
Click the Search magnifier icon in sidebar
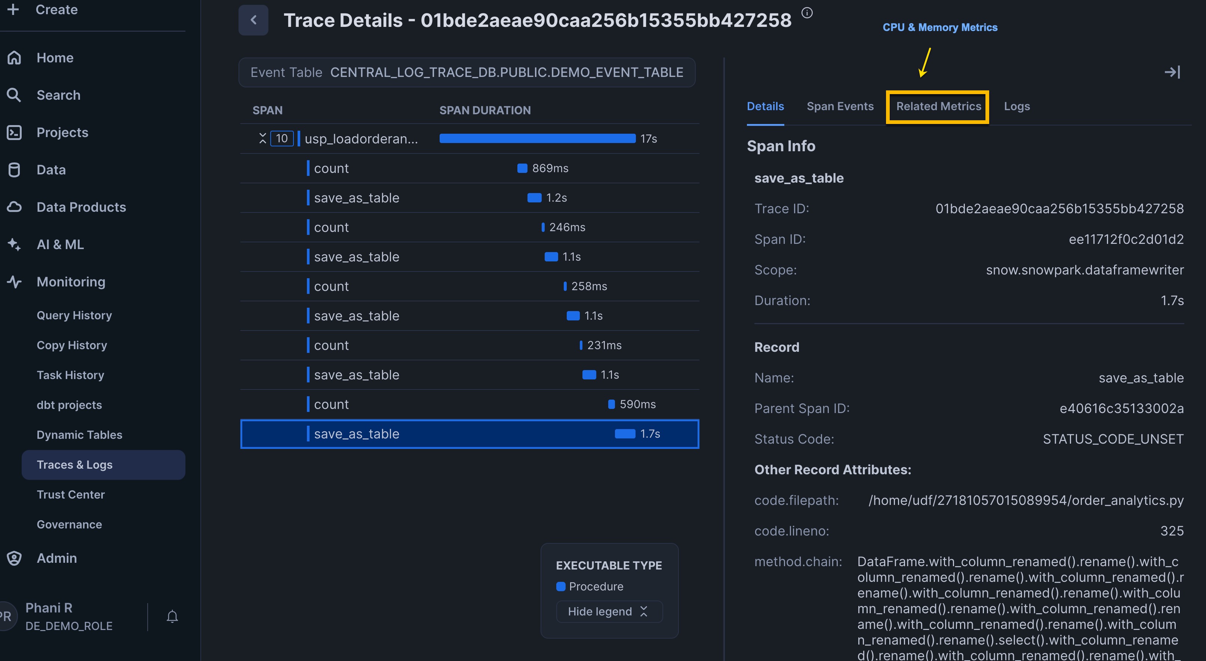(14, 95)
